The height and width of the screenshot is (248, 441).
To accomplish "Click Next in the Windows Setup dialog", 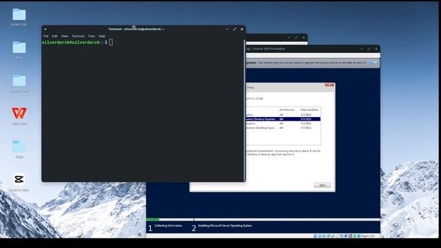I will 322,185.
